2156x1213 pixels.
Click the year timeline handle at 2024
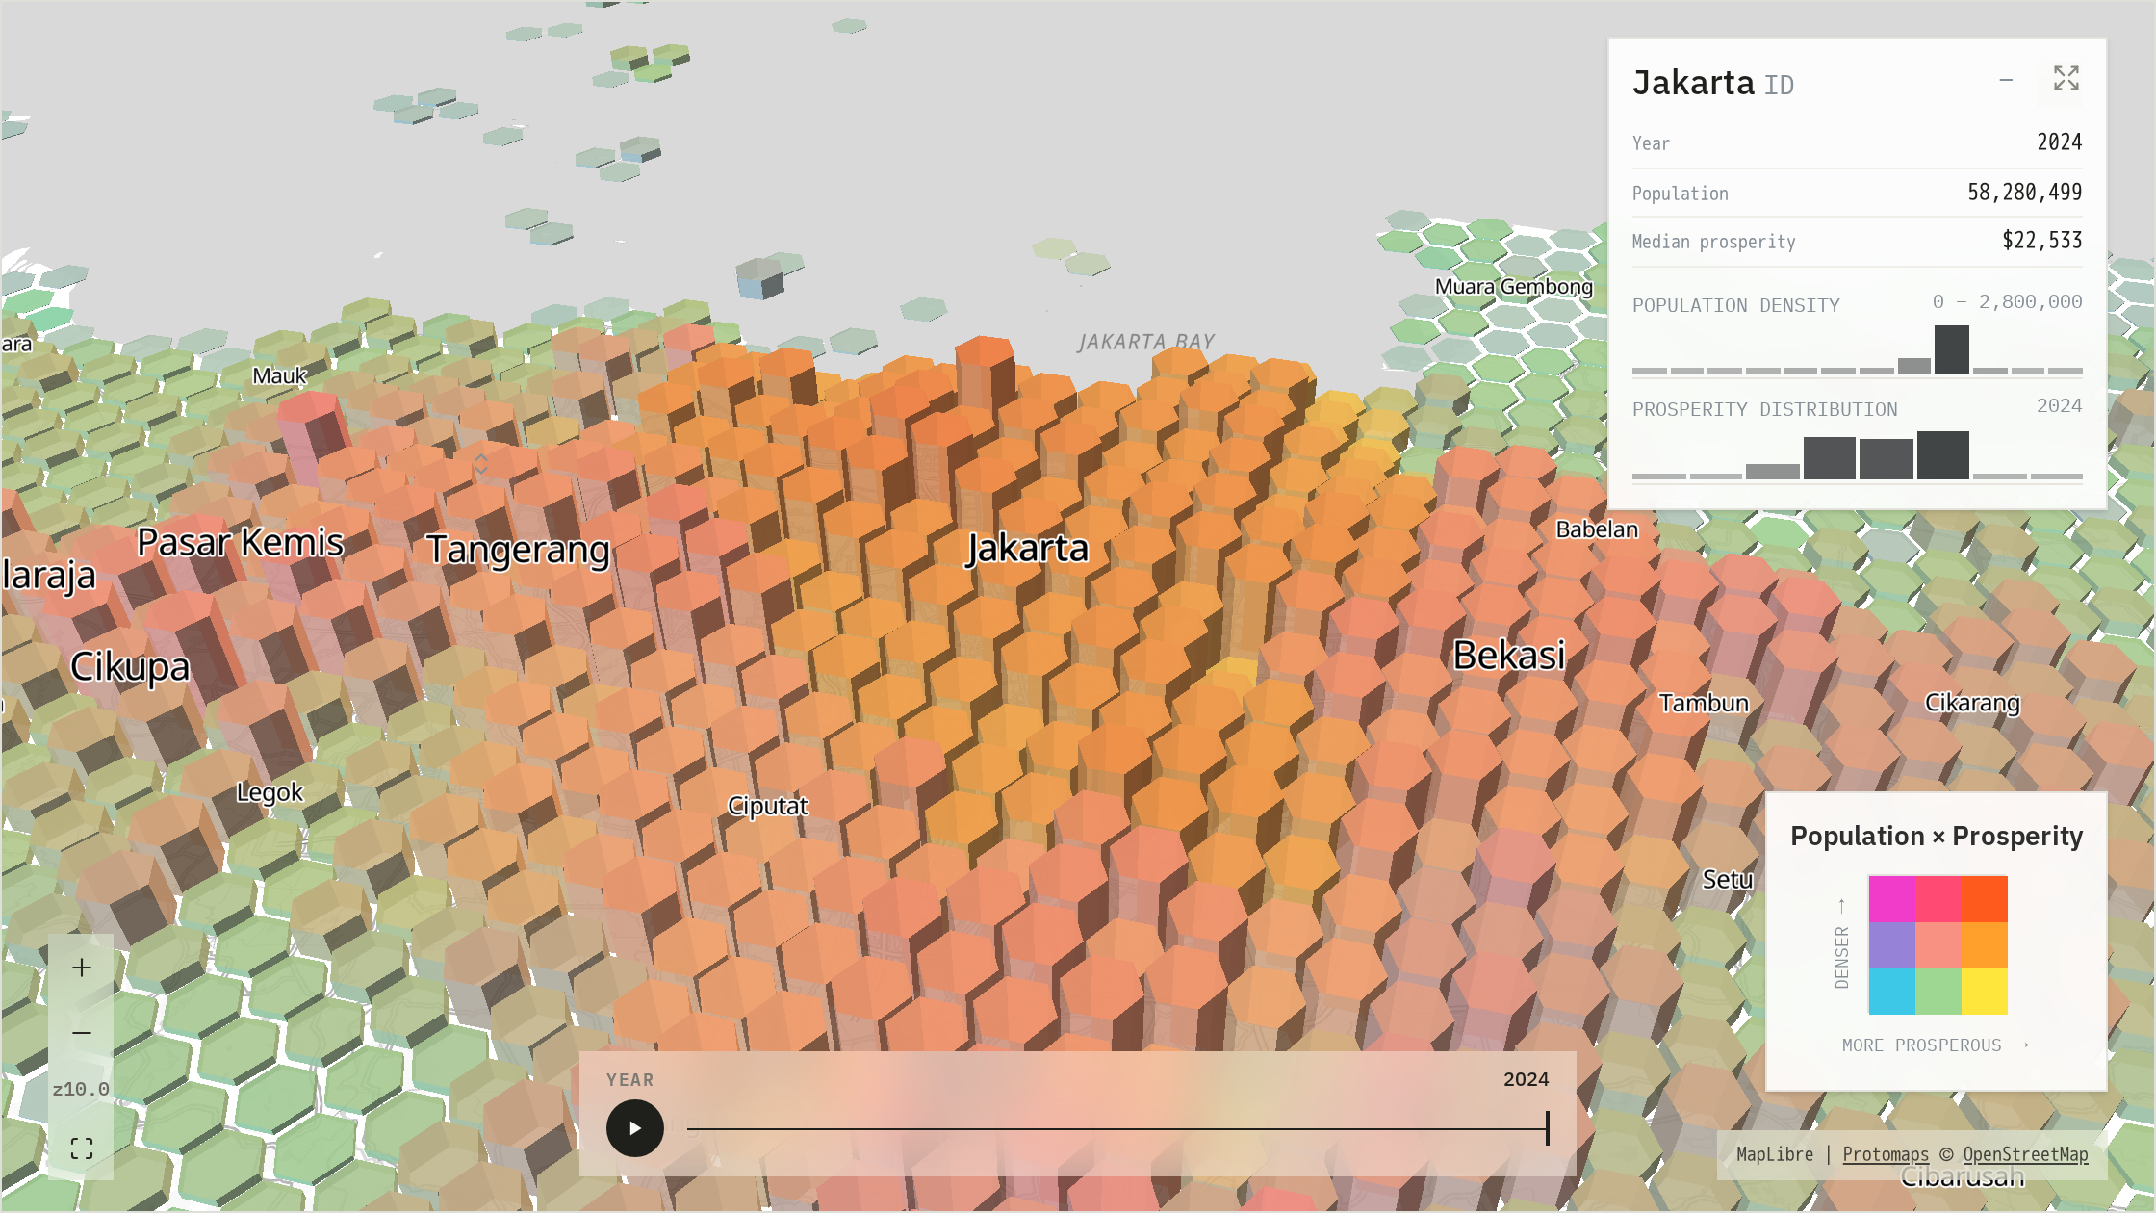point(1548,1128)
